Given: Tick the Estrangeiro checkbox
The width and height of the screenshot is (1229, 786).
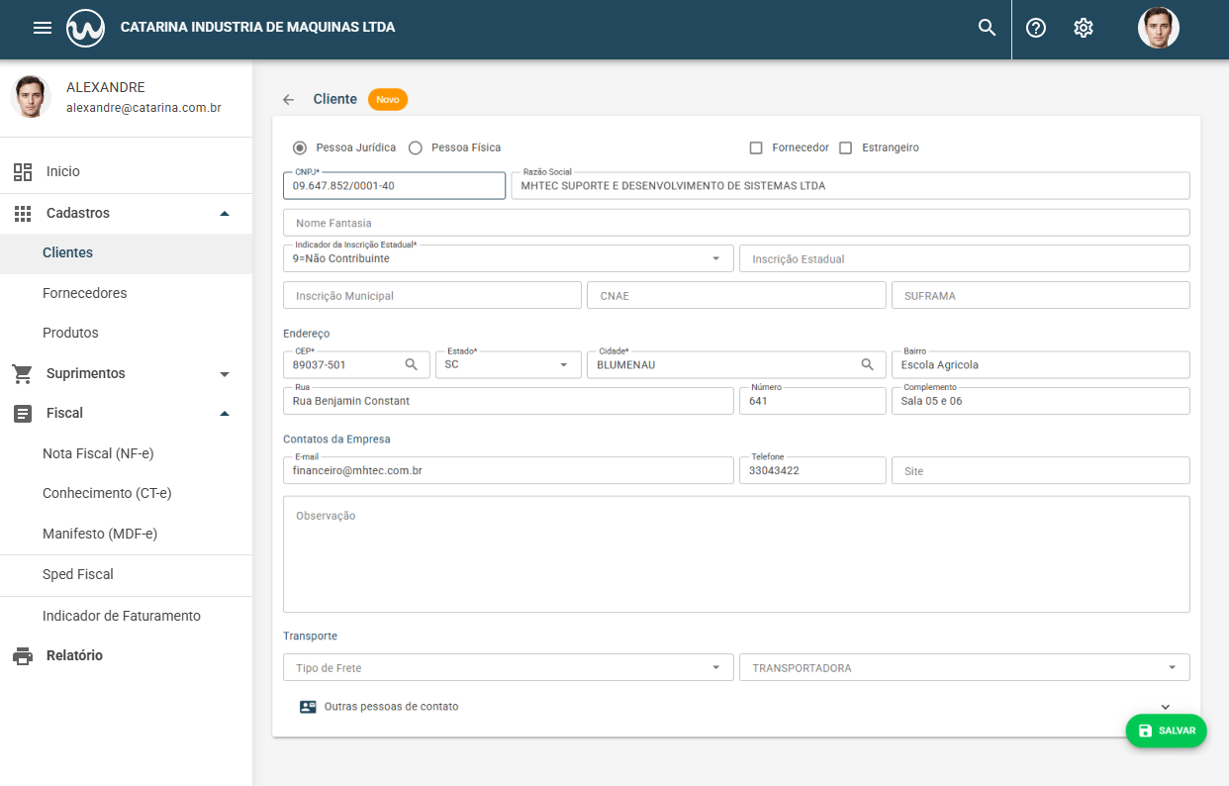Looking at the screenshot, I should click(845, 147).
